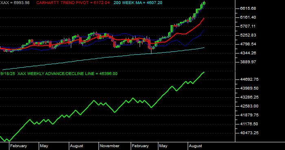
Task: Click the XAX = 6993.98 index value
Action: tap(15, 3)
